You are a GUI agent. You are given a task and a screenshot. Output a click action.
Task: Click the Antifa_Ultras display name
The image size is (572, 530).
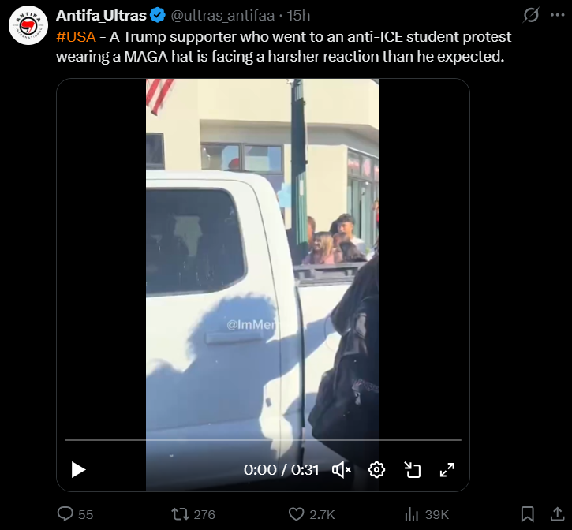pyautogui.click(x=102, y=16)
